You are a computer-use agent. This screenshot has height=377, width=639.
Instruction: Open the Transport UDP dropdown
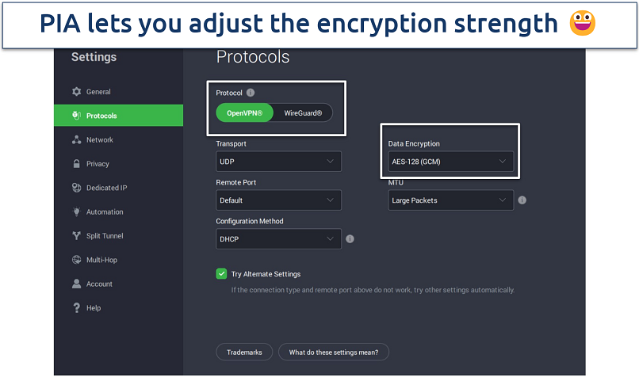(x=278, y=162)
